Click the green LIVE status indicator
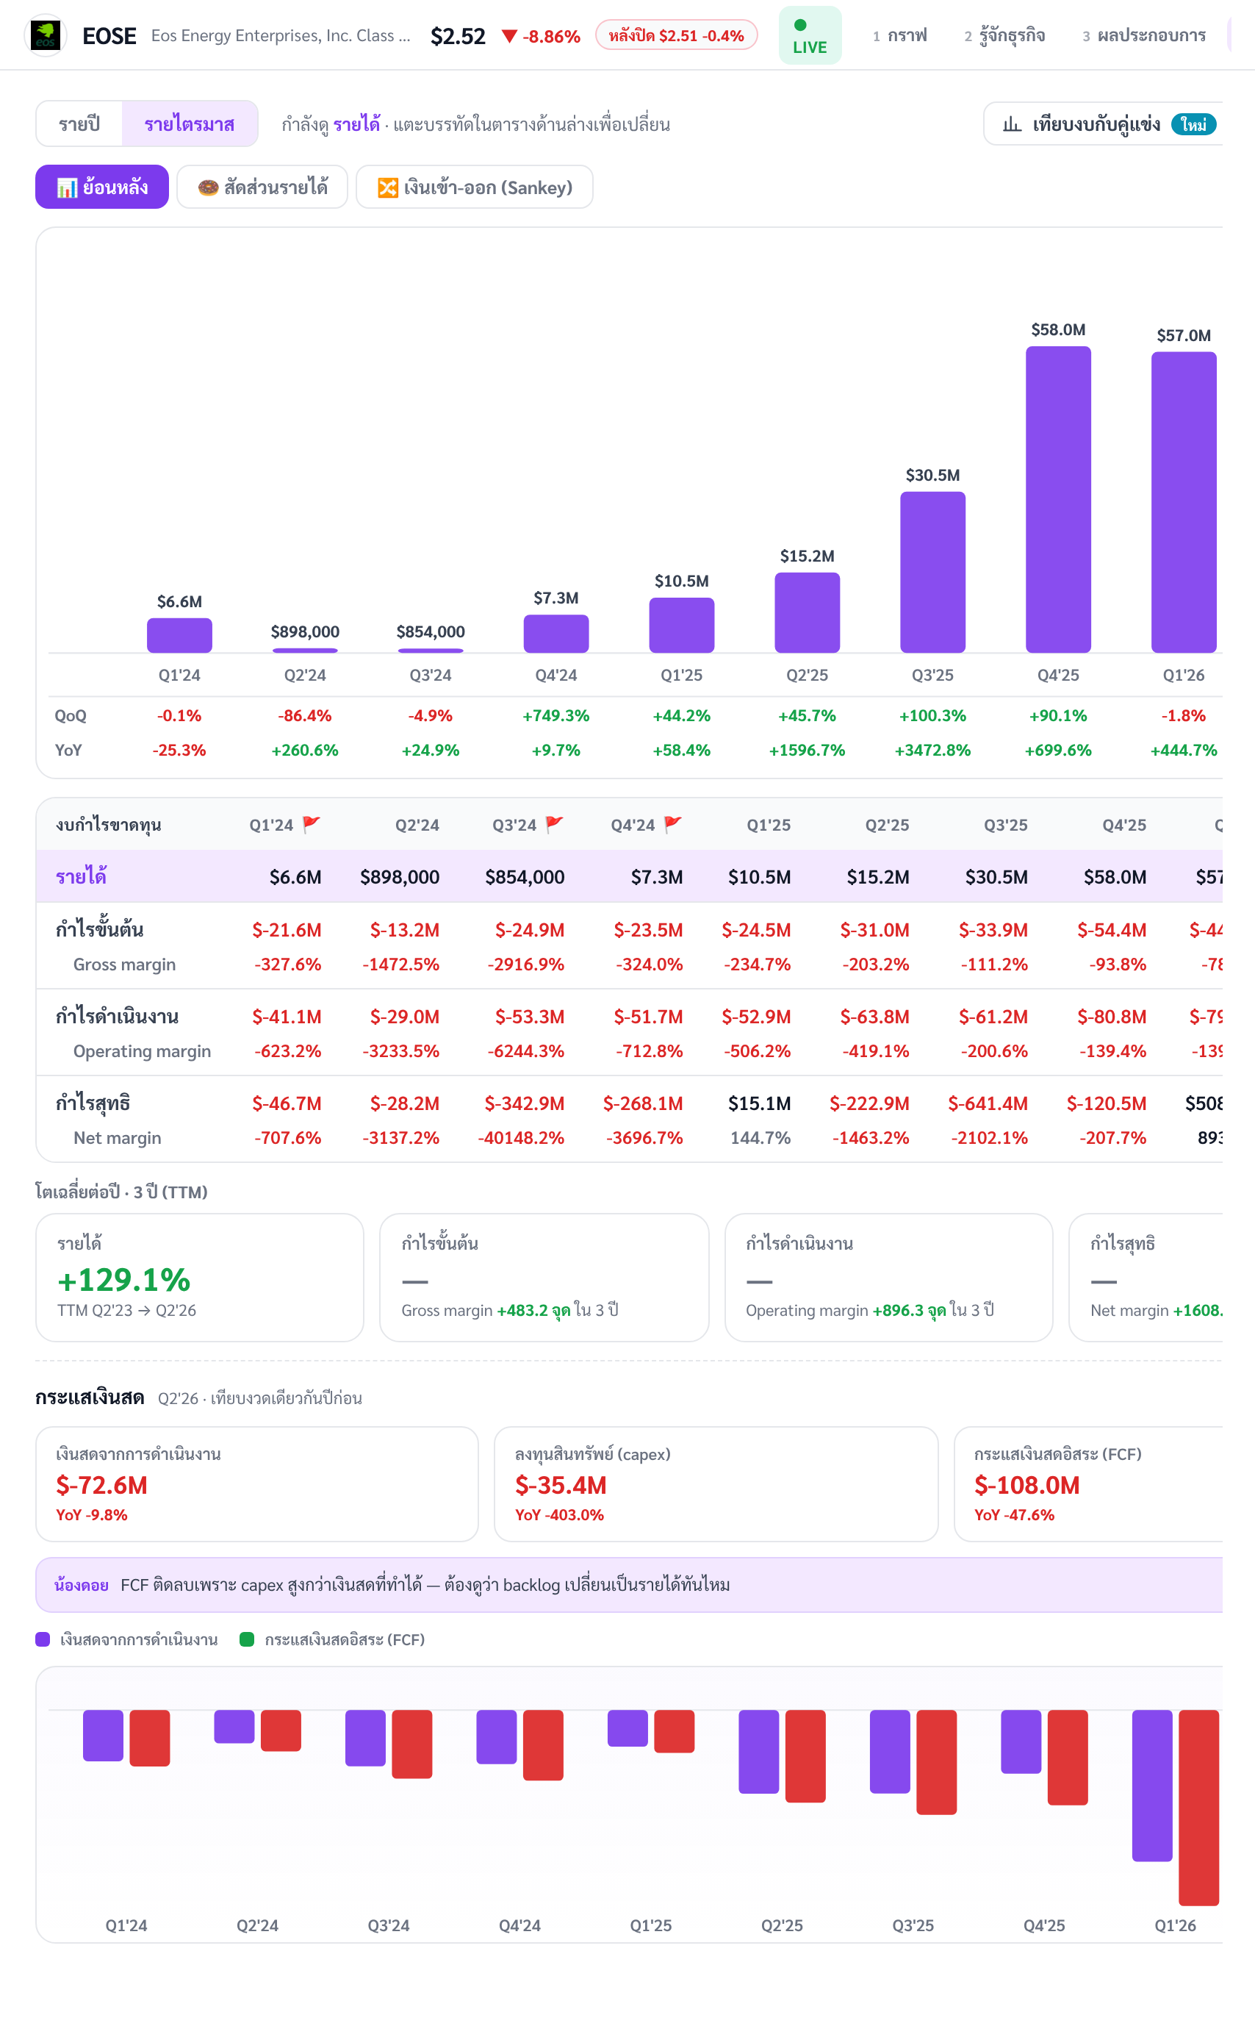This screenshot has height=2026, width=1255. coord(809,36)
